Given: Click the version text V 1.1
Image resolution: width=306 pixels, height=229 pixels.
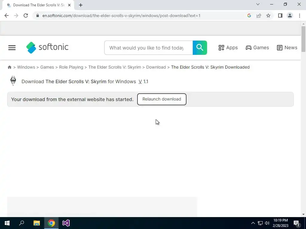Looking at the screenshot, I should pyautogui.click(x=143, y=82).
